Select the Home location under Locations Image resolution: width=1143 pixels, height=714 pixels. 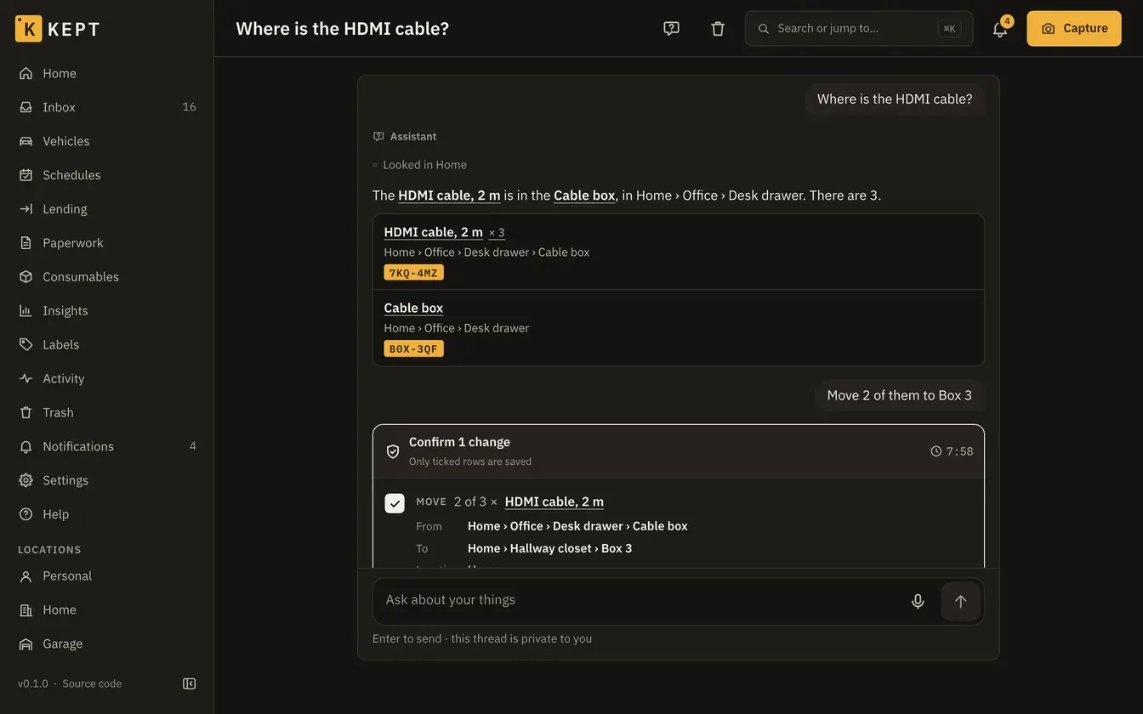(107, 610)
